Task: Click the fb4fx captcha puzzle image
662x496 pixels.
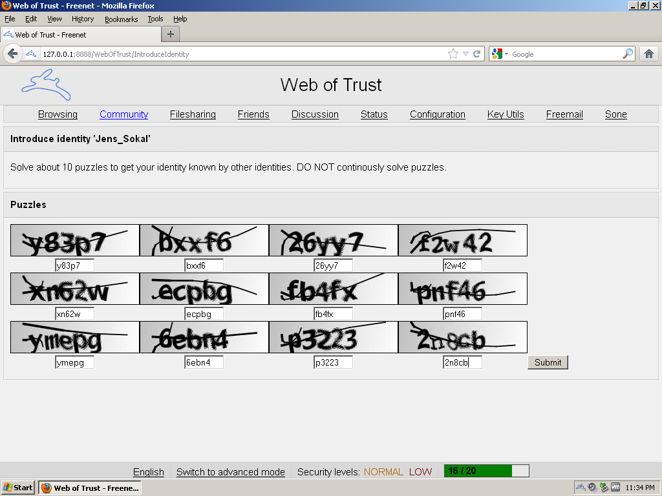Action: pyautogui.click(x=334, y=289)
